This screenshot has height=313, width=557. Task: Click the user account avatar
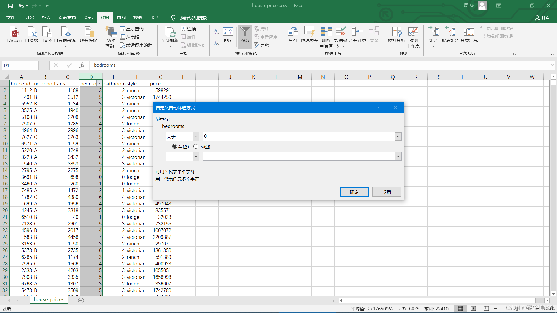click(x=482, y=6)
